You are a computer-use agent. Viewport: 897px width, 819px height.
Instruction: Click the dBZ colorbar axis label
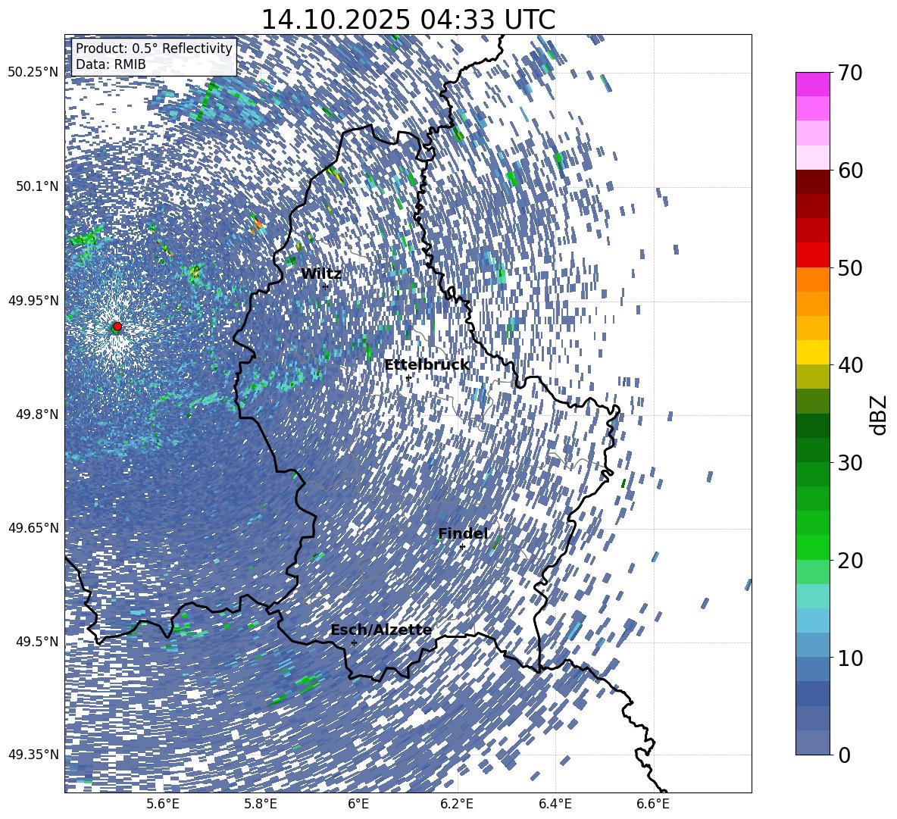(880, 414)
